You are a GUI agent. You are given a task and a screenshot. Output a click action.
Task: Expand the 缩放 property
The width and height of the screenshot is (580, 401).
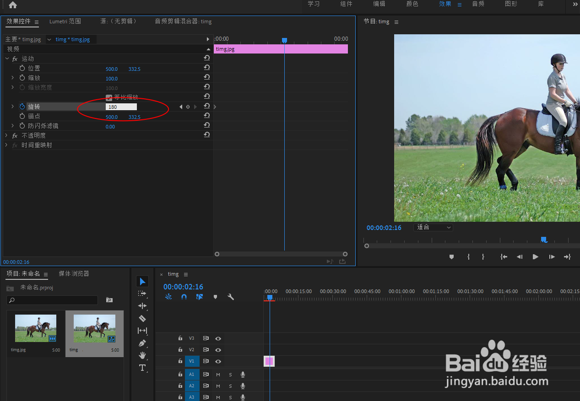13,78
